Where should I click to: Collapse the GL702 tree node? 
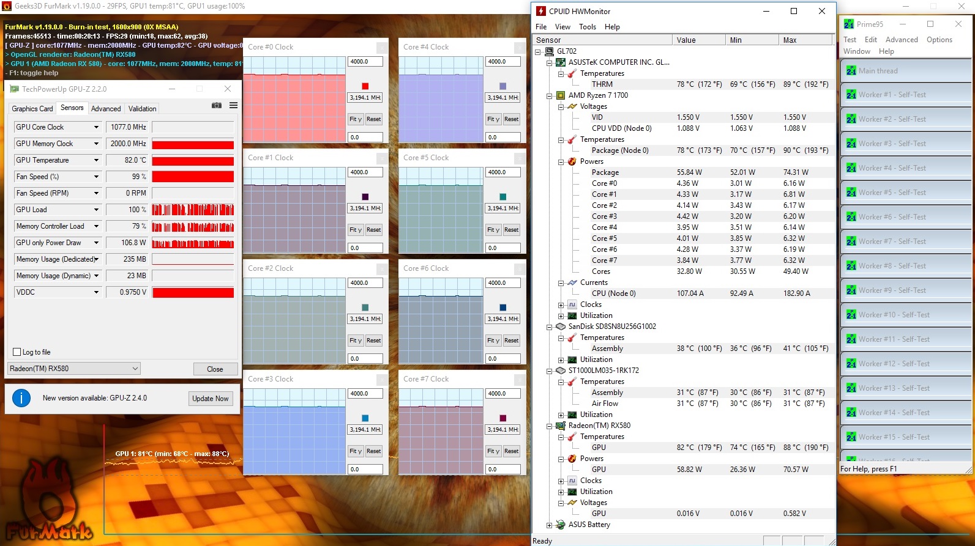(x=538, y=52)
